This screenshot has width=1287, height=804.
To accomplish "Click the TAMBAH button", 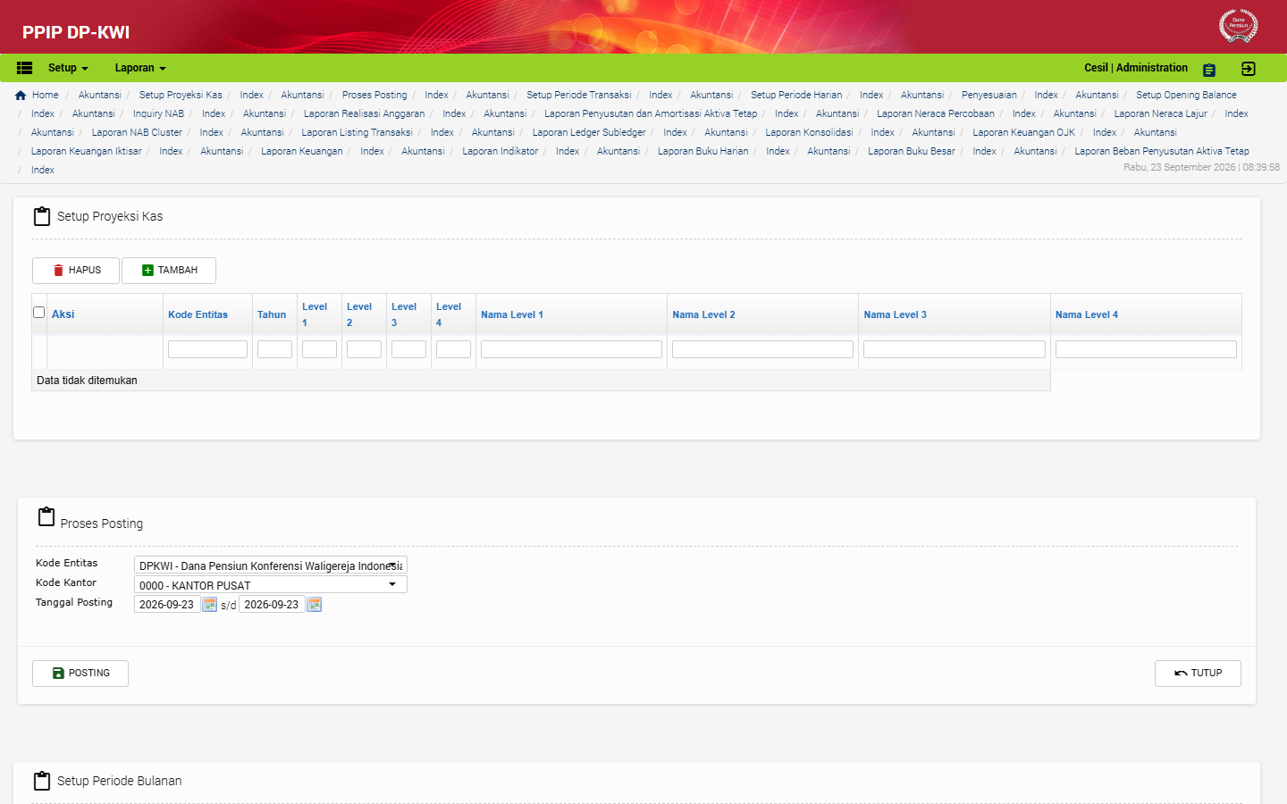I will click(x=169, y=271).
